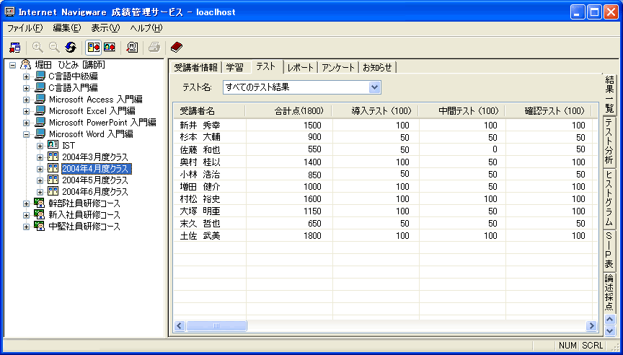Sort by the 受講者名 column header

point(209,111)
